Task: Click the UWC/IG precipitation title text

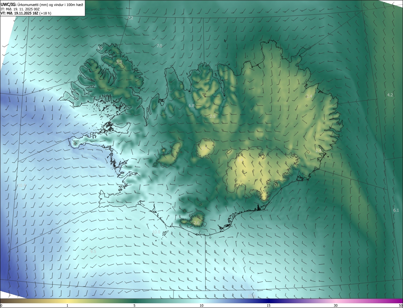Action: pos(42,4)
